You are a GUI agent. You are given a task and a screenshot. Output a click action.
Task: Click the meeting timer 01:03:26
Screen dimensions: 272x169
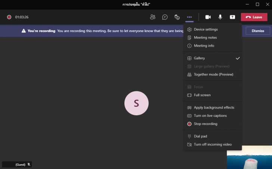pyautogui.click(x=22, y=17)
